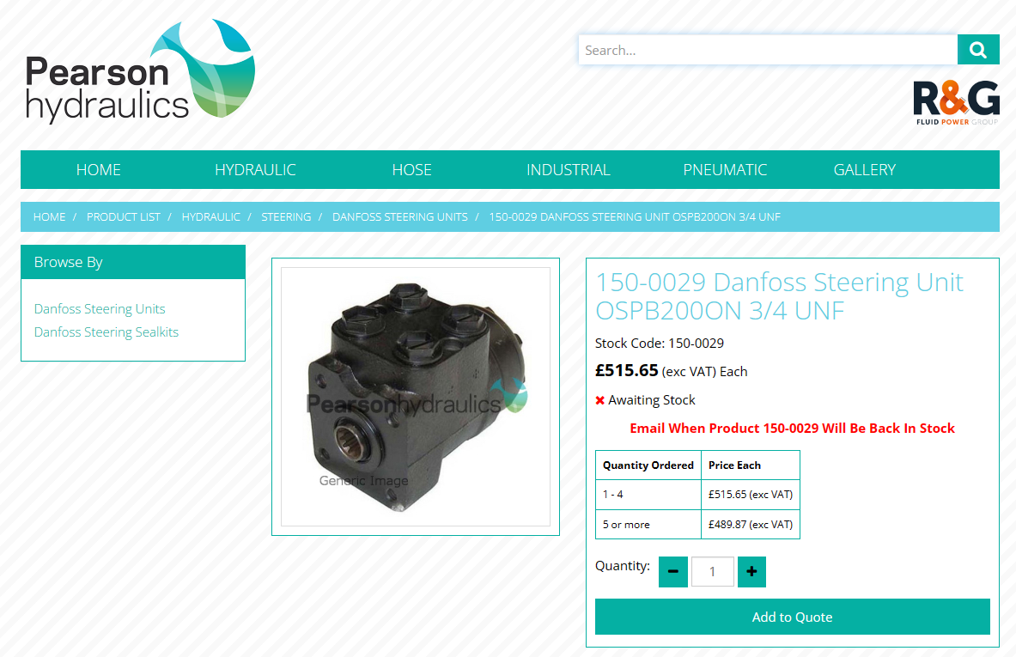Increase quantity with the plus button
Image resolution: width=1016 pixels, height=657 pixels.
(x=751, y=571)
